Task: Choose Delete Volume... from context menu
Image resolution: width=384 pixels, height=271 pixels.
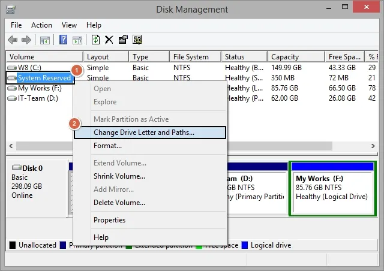Action: tap(150, 203)
